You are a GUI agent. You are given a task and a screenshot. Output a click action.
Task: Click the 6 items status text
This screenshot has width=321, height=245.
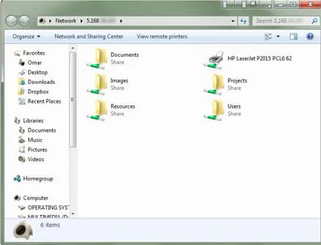pyautogui.click(x=50, y=225)
